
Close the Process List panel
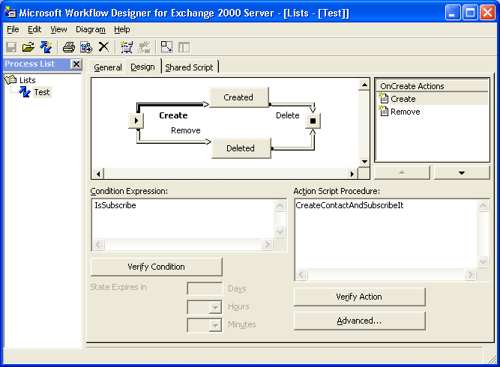[x=76, y=64]
